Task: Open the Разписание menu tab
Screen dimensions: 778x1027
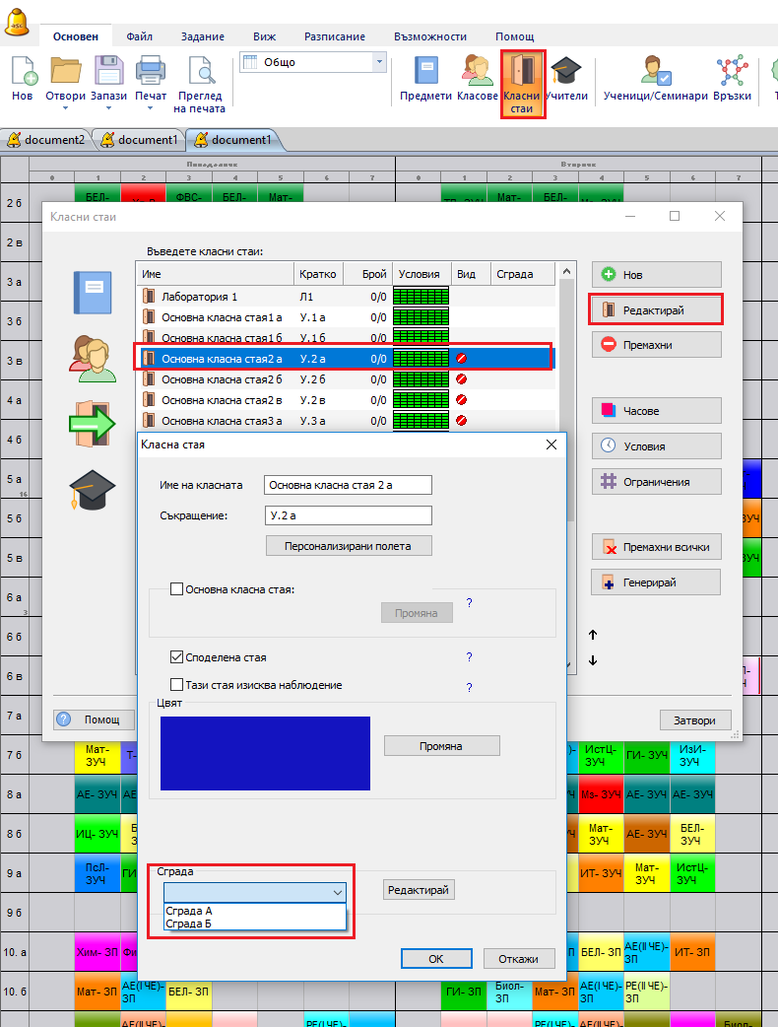Action: [x=335, y=36]
